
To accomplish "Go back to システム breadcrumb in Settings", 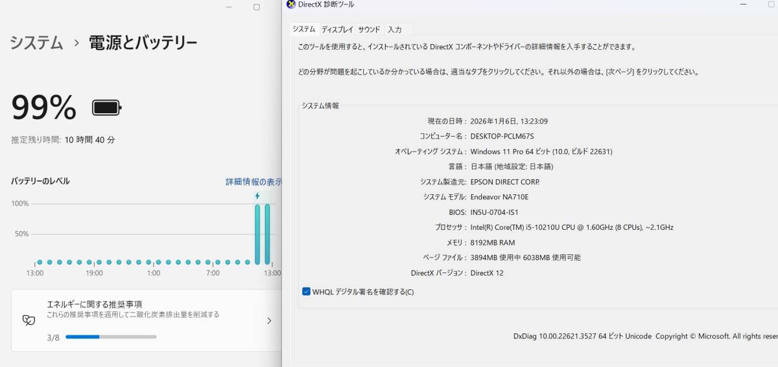I will (x=37, y=43).
